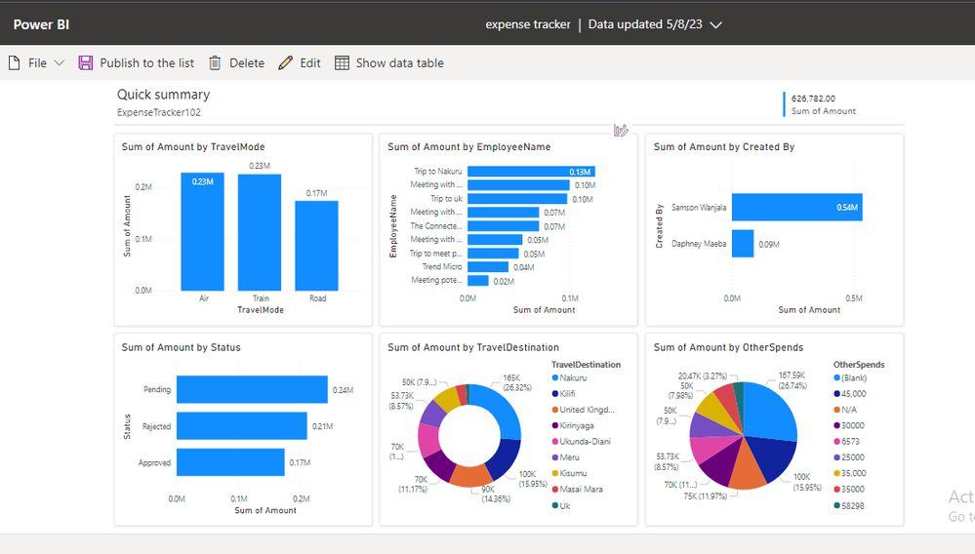
Task: Click the Trip to Nakuru bar
Action: (x=531, y=172)
